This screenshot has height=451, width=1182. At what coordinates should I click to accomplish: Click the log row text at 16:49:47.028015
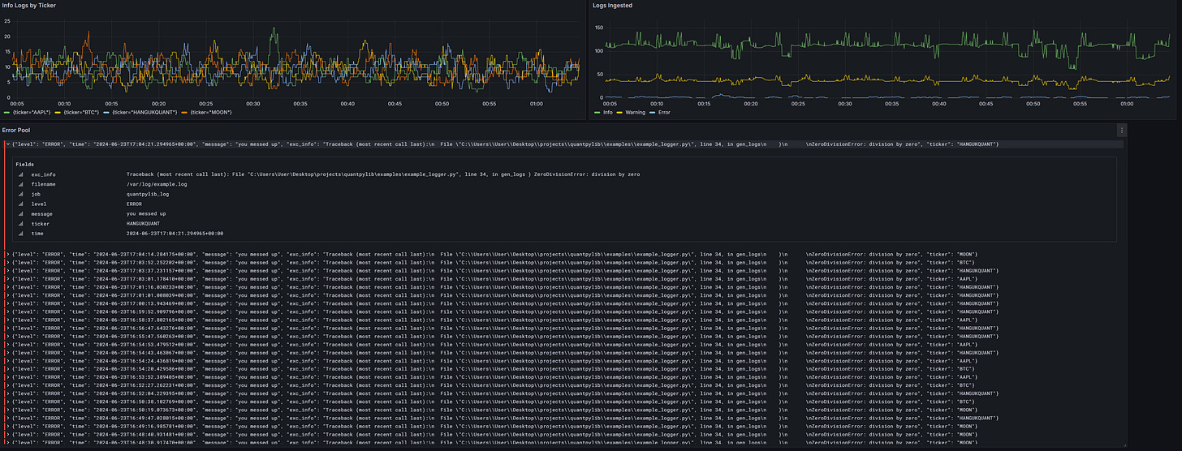click(x=503, y=418)
